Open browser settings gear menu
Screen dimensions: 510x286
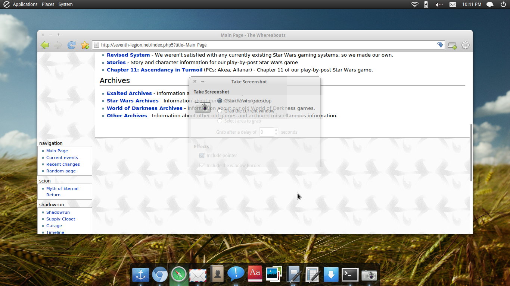pos(465,45)
